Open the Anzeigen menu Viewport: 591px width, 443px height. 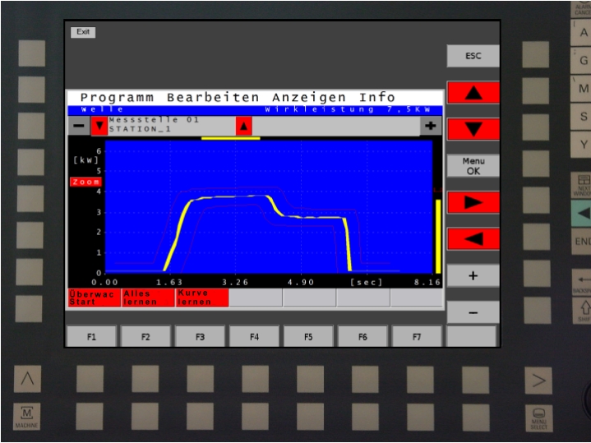[x=309, y=97]
